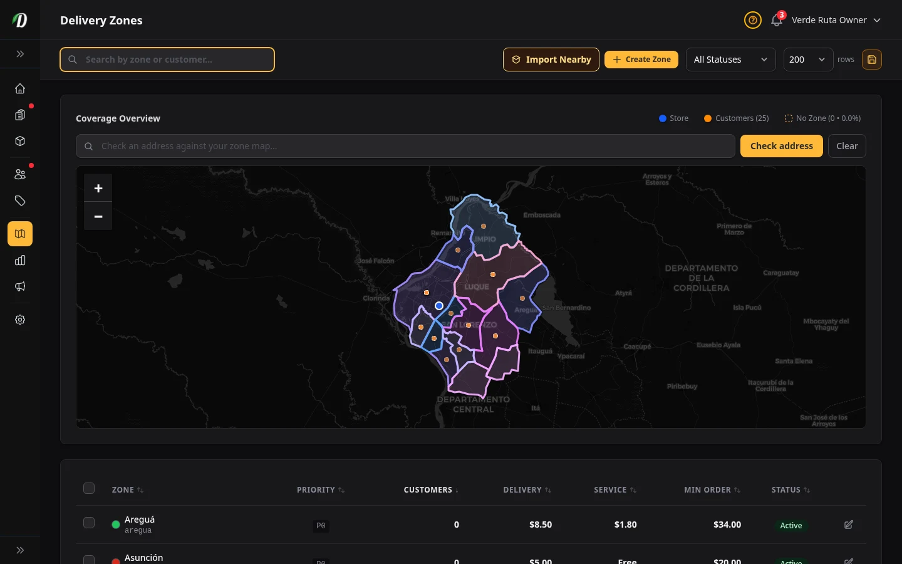The height and width of the screenshot is (564, 902).
Task: Check the checkbox on the Asunción row
Action: click(89, 561)
